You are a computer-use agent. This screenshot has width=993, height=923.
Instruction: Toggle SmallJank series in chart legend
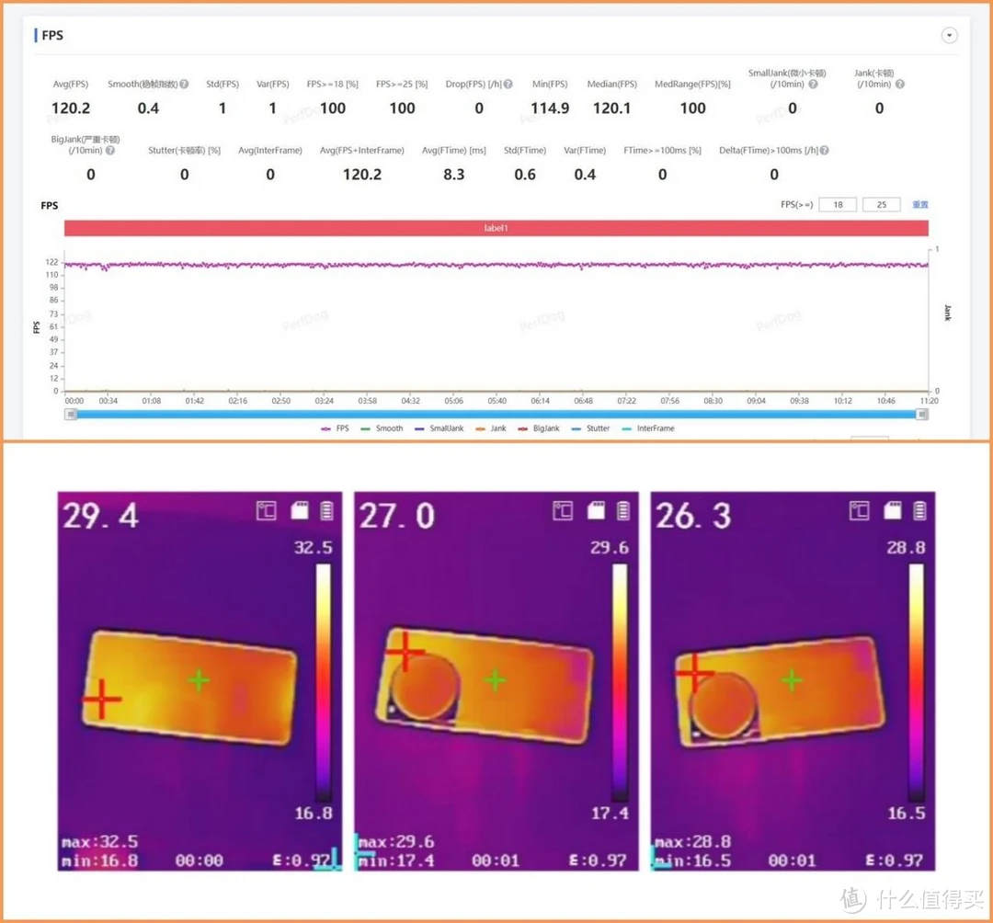[x=438, y=428]
